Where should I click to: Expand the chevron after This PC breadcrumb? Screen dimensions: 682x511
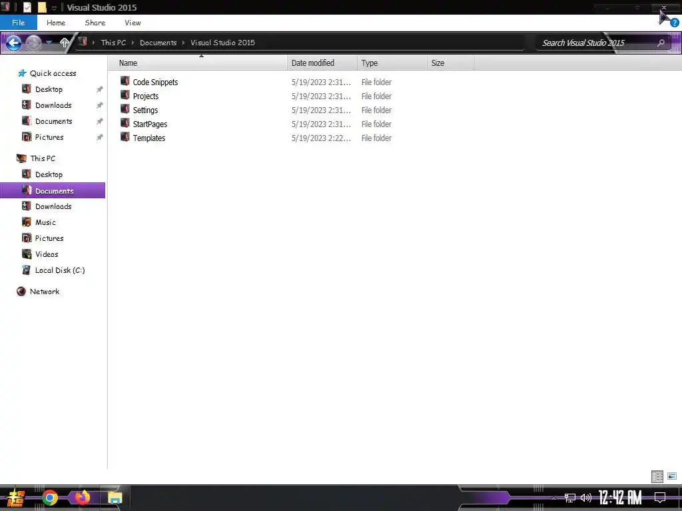point(133,43)
